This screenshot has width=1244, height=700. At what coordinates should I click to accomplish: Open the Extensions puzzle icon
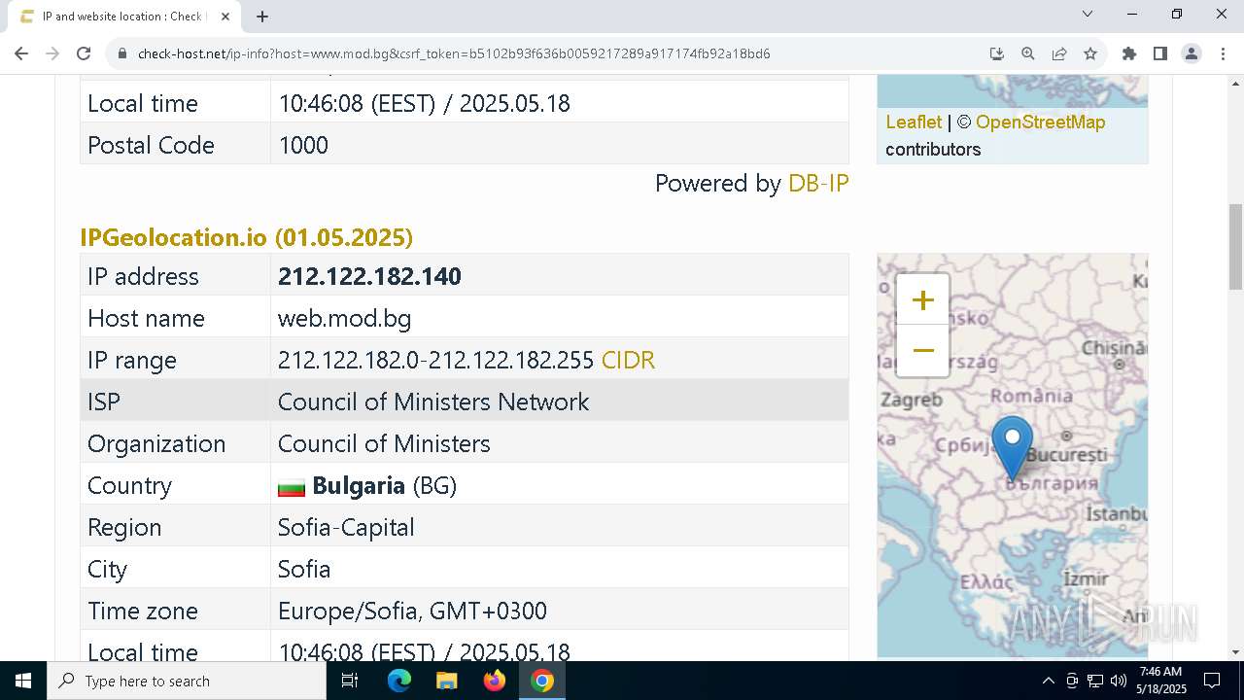pyautogui.click(x=1128, y=53)
